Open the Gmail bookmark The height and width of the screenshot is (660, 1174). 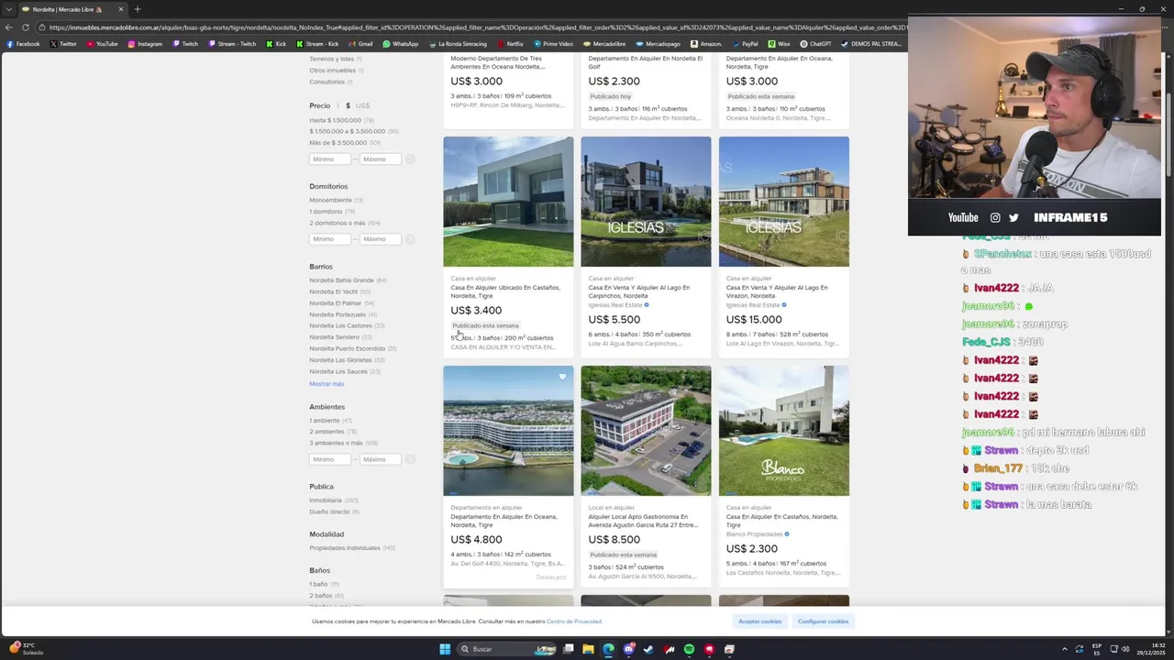tap(360, 44)
